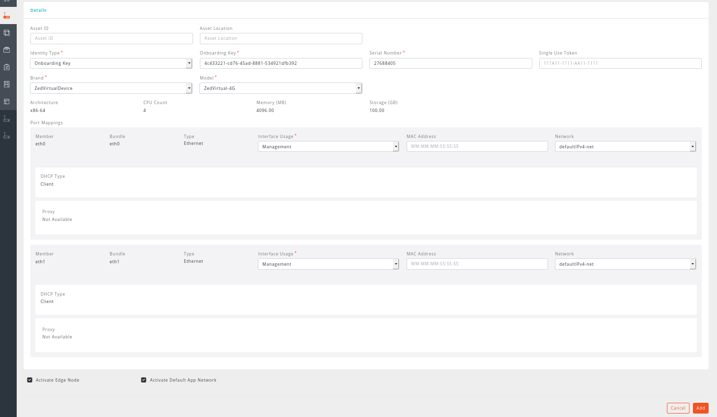Click the bottom-most gray router sidebar icon

pyautogui.click(x=7, y=135)
